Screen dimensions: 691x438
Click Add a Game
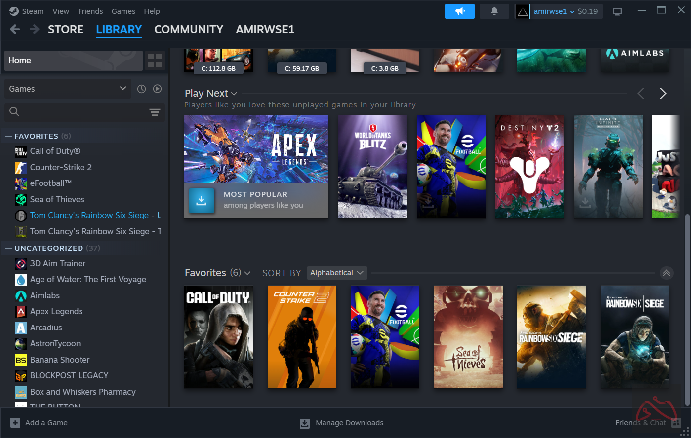click(x=39, y=423)
